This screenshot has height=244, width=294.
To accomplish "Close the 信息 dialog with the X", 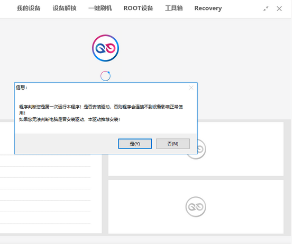I will tap(191, 88).
